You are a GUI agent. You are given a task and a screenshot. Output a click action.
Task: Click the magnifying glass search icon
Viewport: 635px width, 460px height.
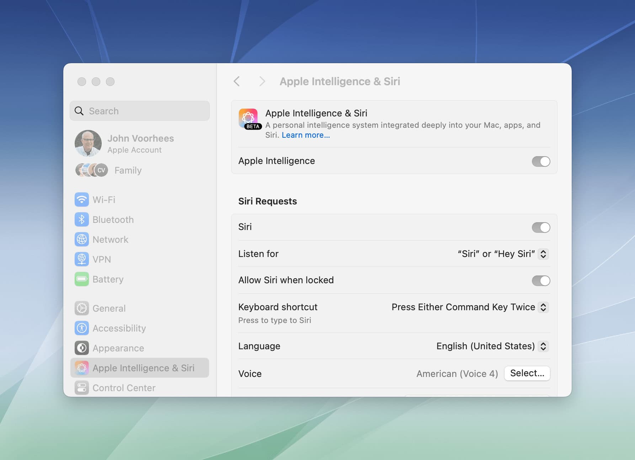coord(79,111)
